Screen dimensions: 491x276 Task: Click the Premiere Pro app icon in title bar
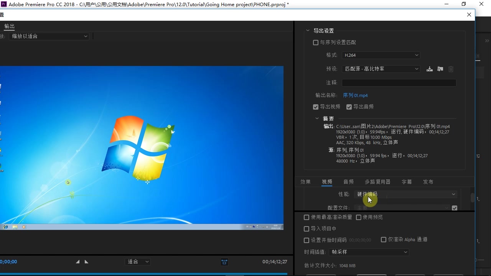point(4,4)
